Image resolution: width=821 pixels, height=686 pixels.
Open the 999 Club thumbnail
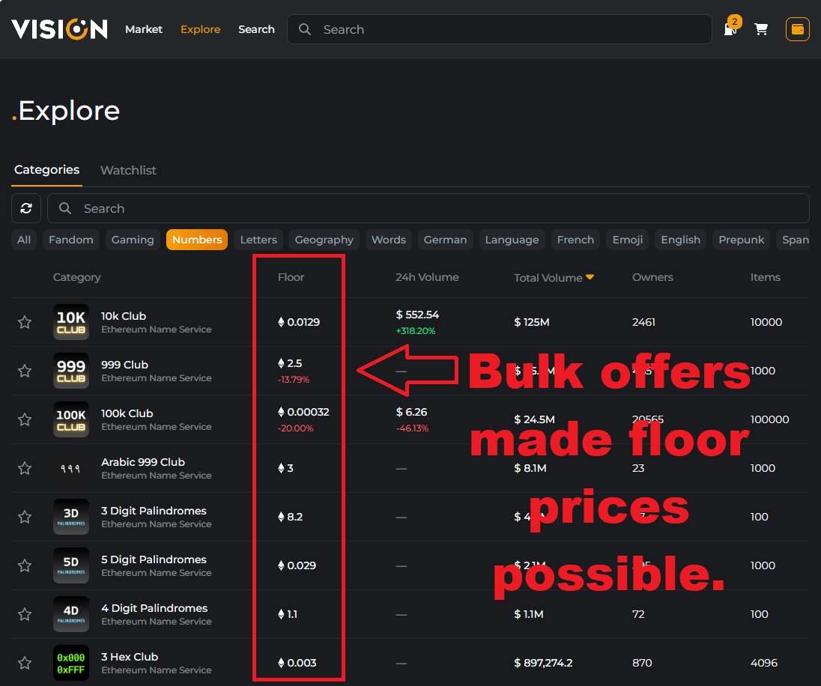[x=71, y=371]
